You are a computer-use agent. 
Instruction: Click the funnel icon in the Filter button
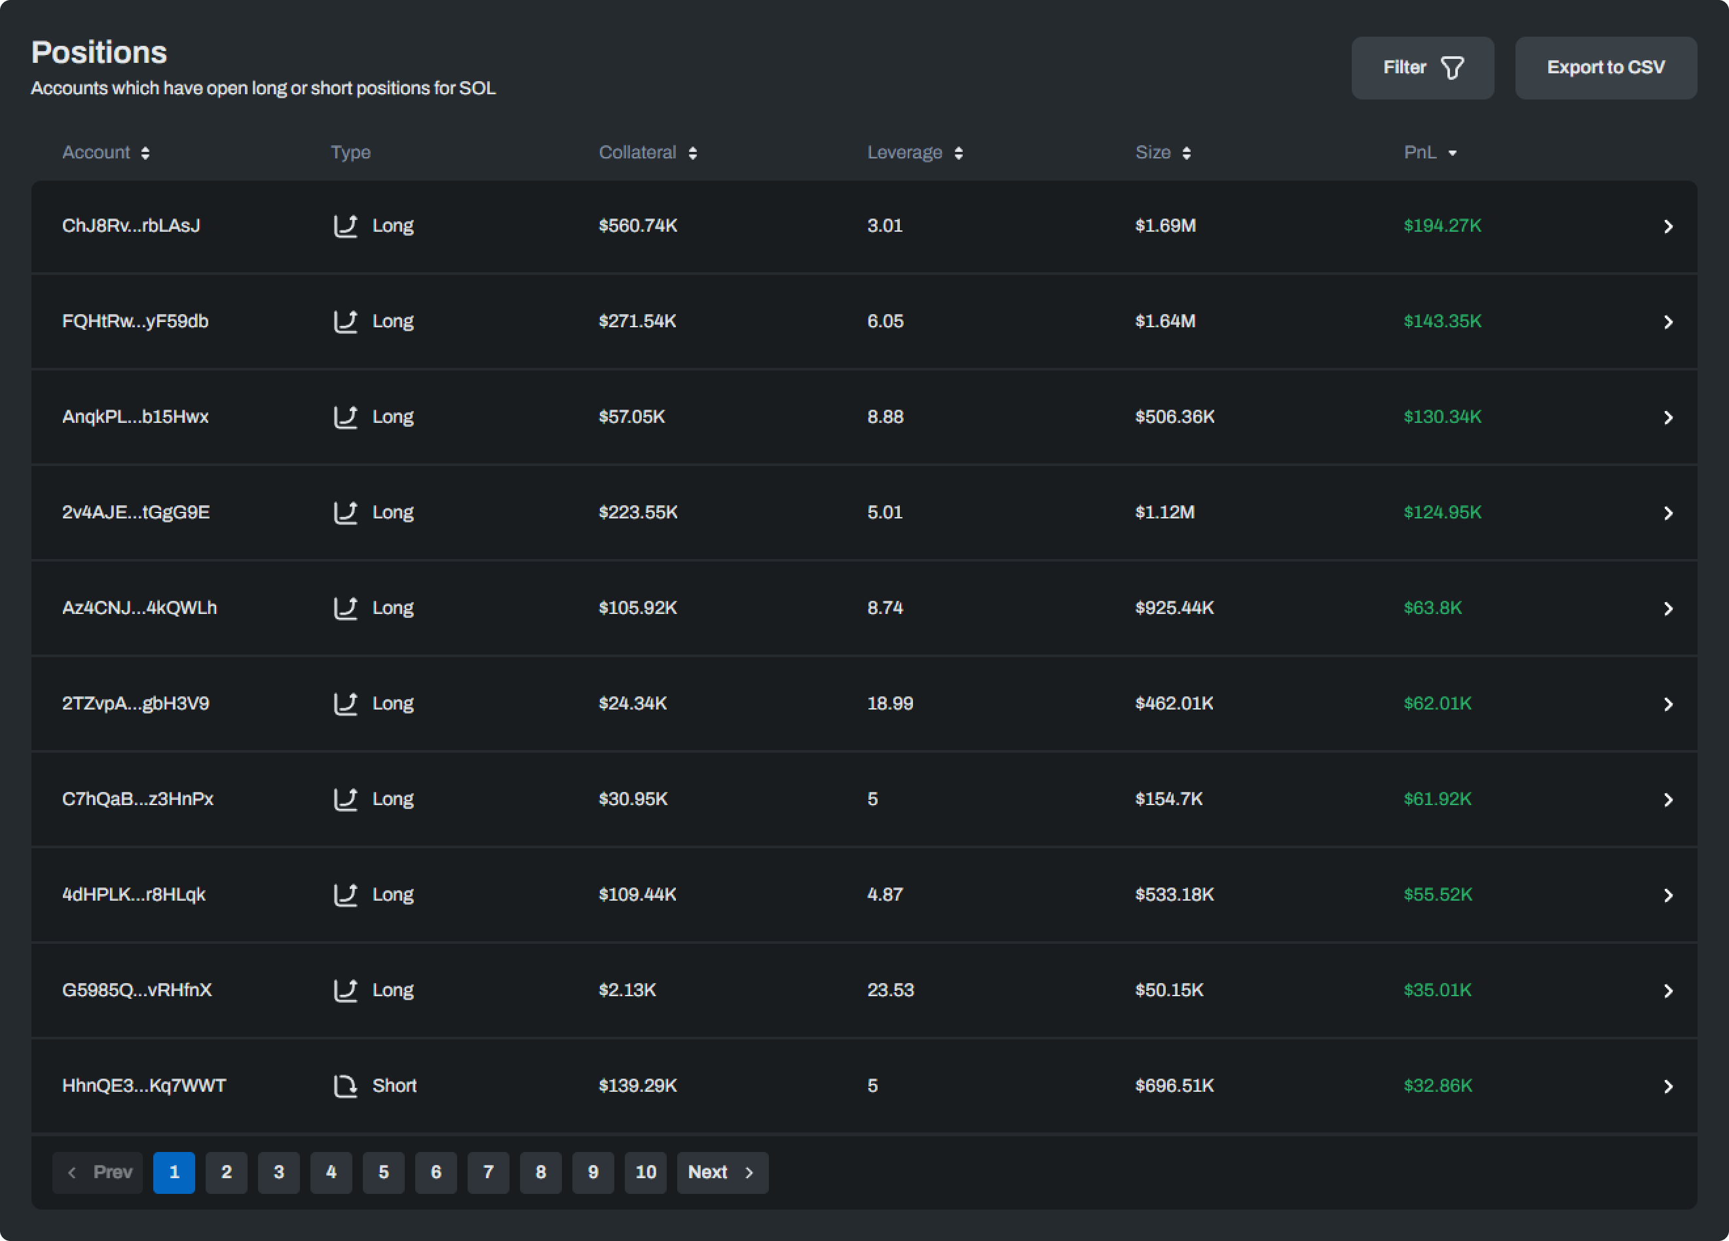pyautogui.click(x=1452, y=68)
